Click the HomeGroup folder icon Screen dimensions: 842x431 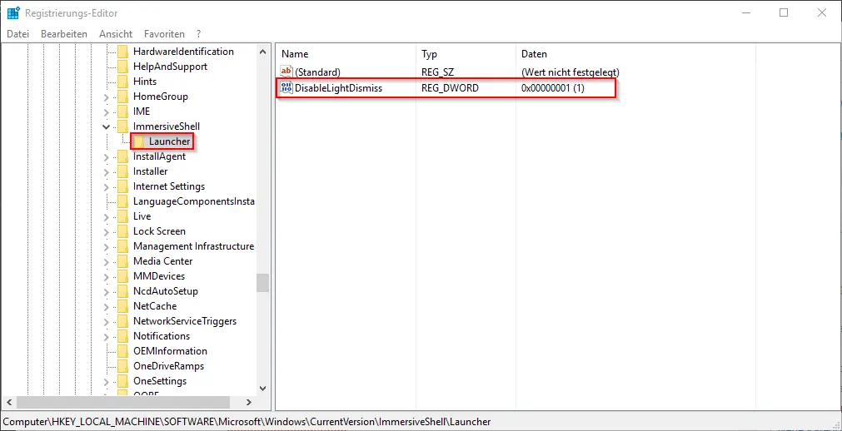123,97
